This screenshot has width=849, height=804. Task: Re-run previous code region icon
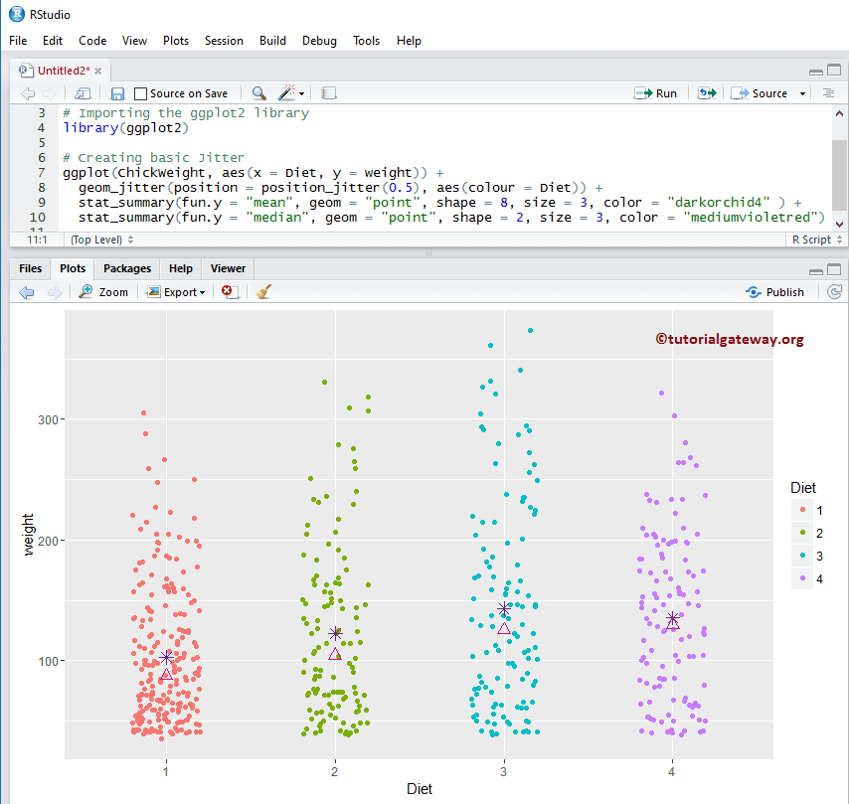[707, 93]
